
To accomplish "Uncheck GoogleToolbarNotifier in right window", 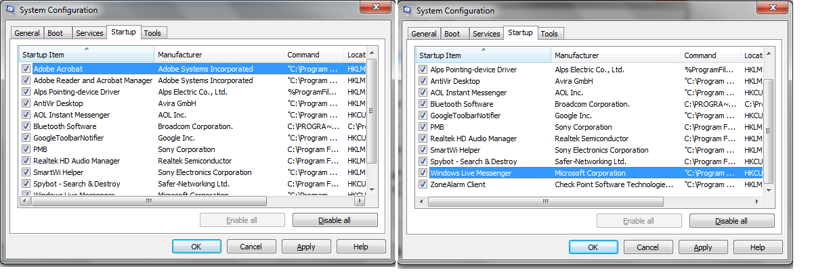I will [x=423, y=116].
